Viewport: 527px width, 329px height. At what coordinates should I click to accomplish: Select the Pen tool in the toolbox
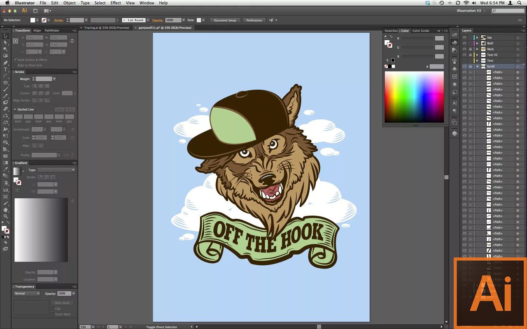pos(6,63)
